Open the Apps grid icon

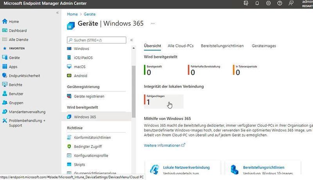5,67
